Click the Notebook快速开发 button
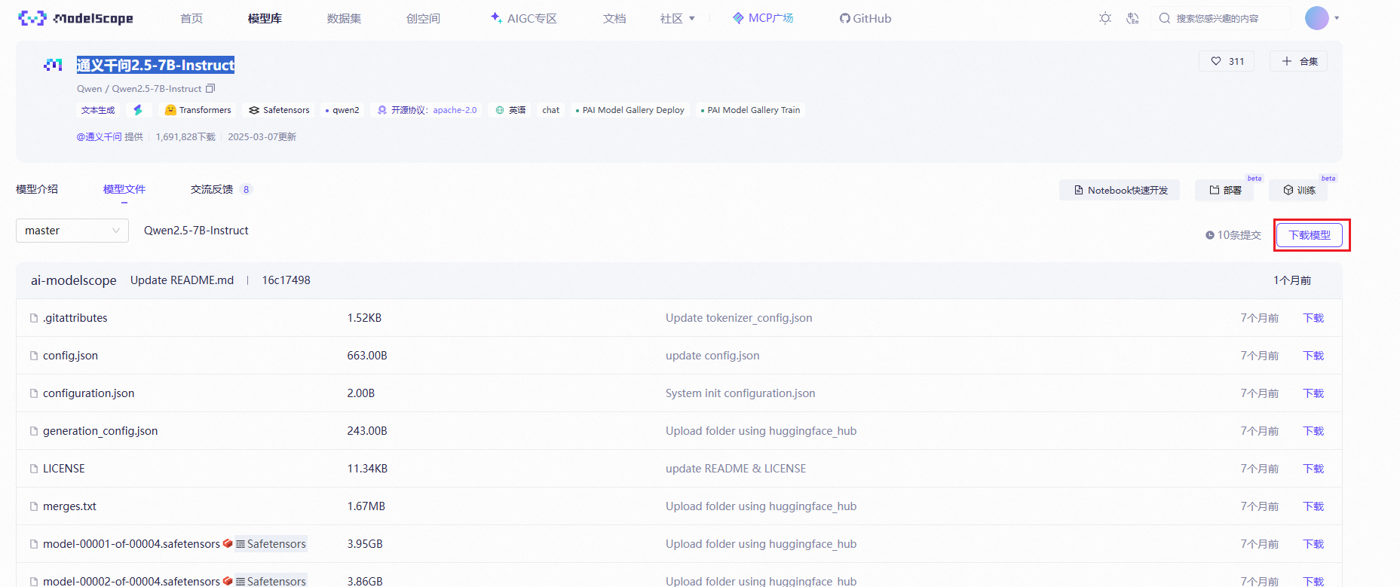Viewport: 1400px width, 587px height. click(x=1120, y=190)
